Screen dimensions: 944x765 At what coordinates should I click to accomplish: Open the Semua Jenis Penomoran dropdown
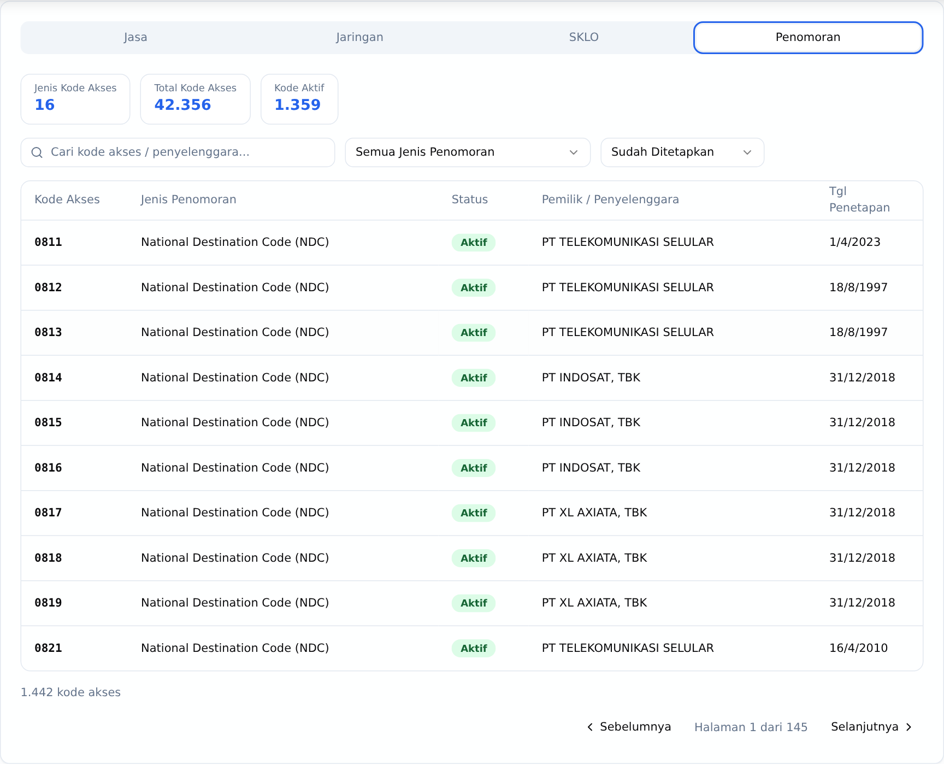pos(468,152)
